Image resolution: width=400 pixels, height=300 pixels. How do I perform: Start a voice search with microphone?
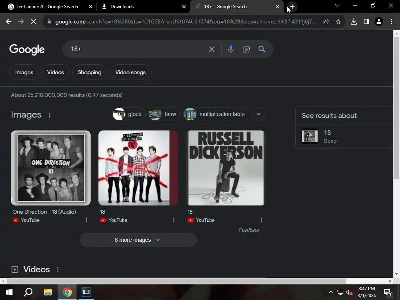point(230,49)
